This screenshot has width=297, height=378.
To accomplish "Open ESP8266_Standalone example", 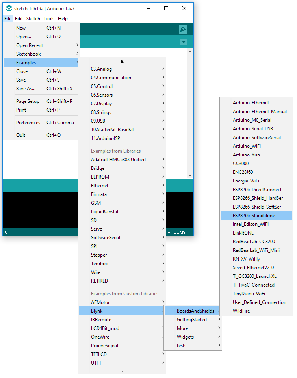I will click(x=256, y=216).
